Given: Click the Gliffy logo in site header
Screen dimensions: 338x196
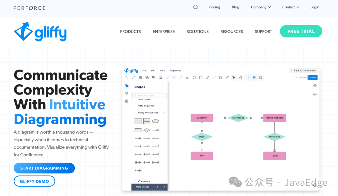Looking at the screenshot, I should point(40,32).
